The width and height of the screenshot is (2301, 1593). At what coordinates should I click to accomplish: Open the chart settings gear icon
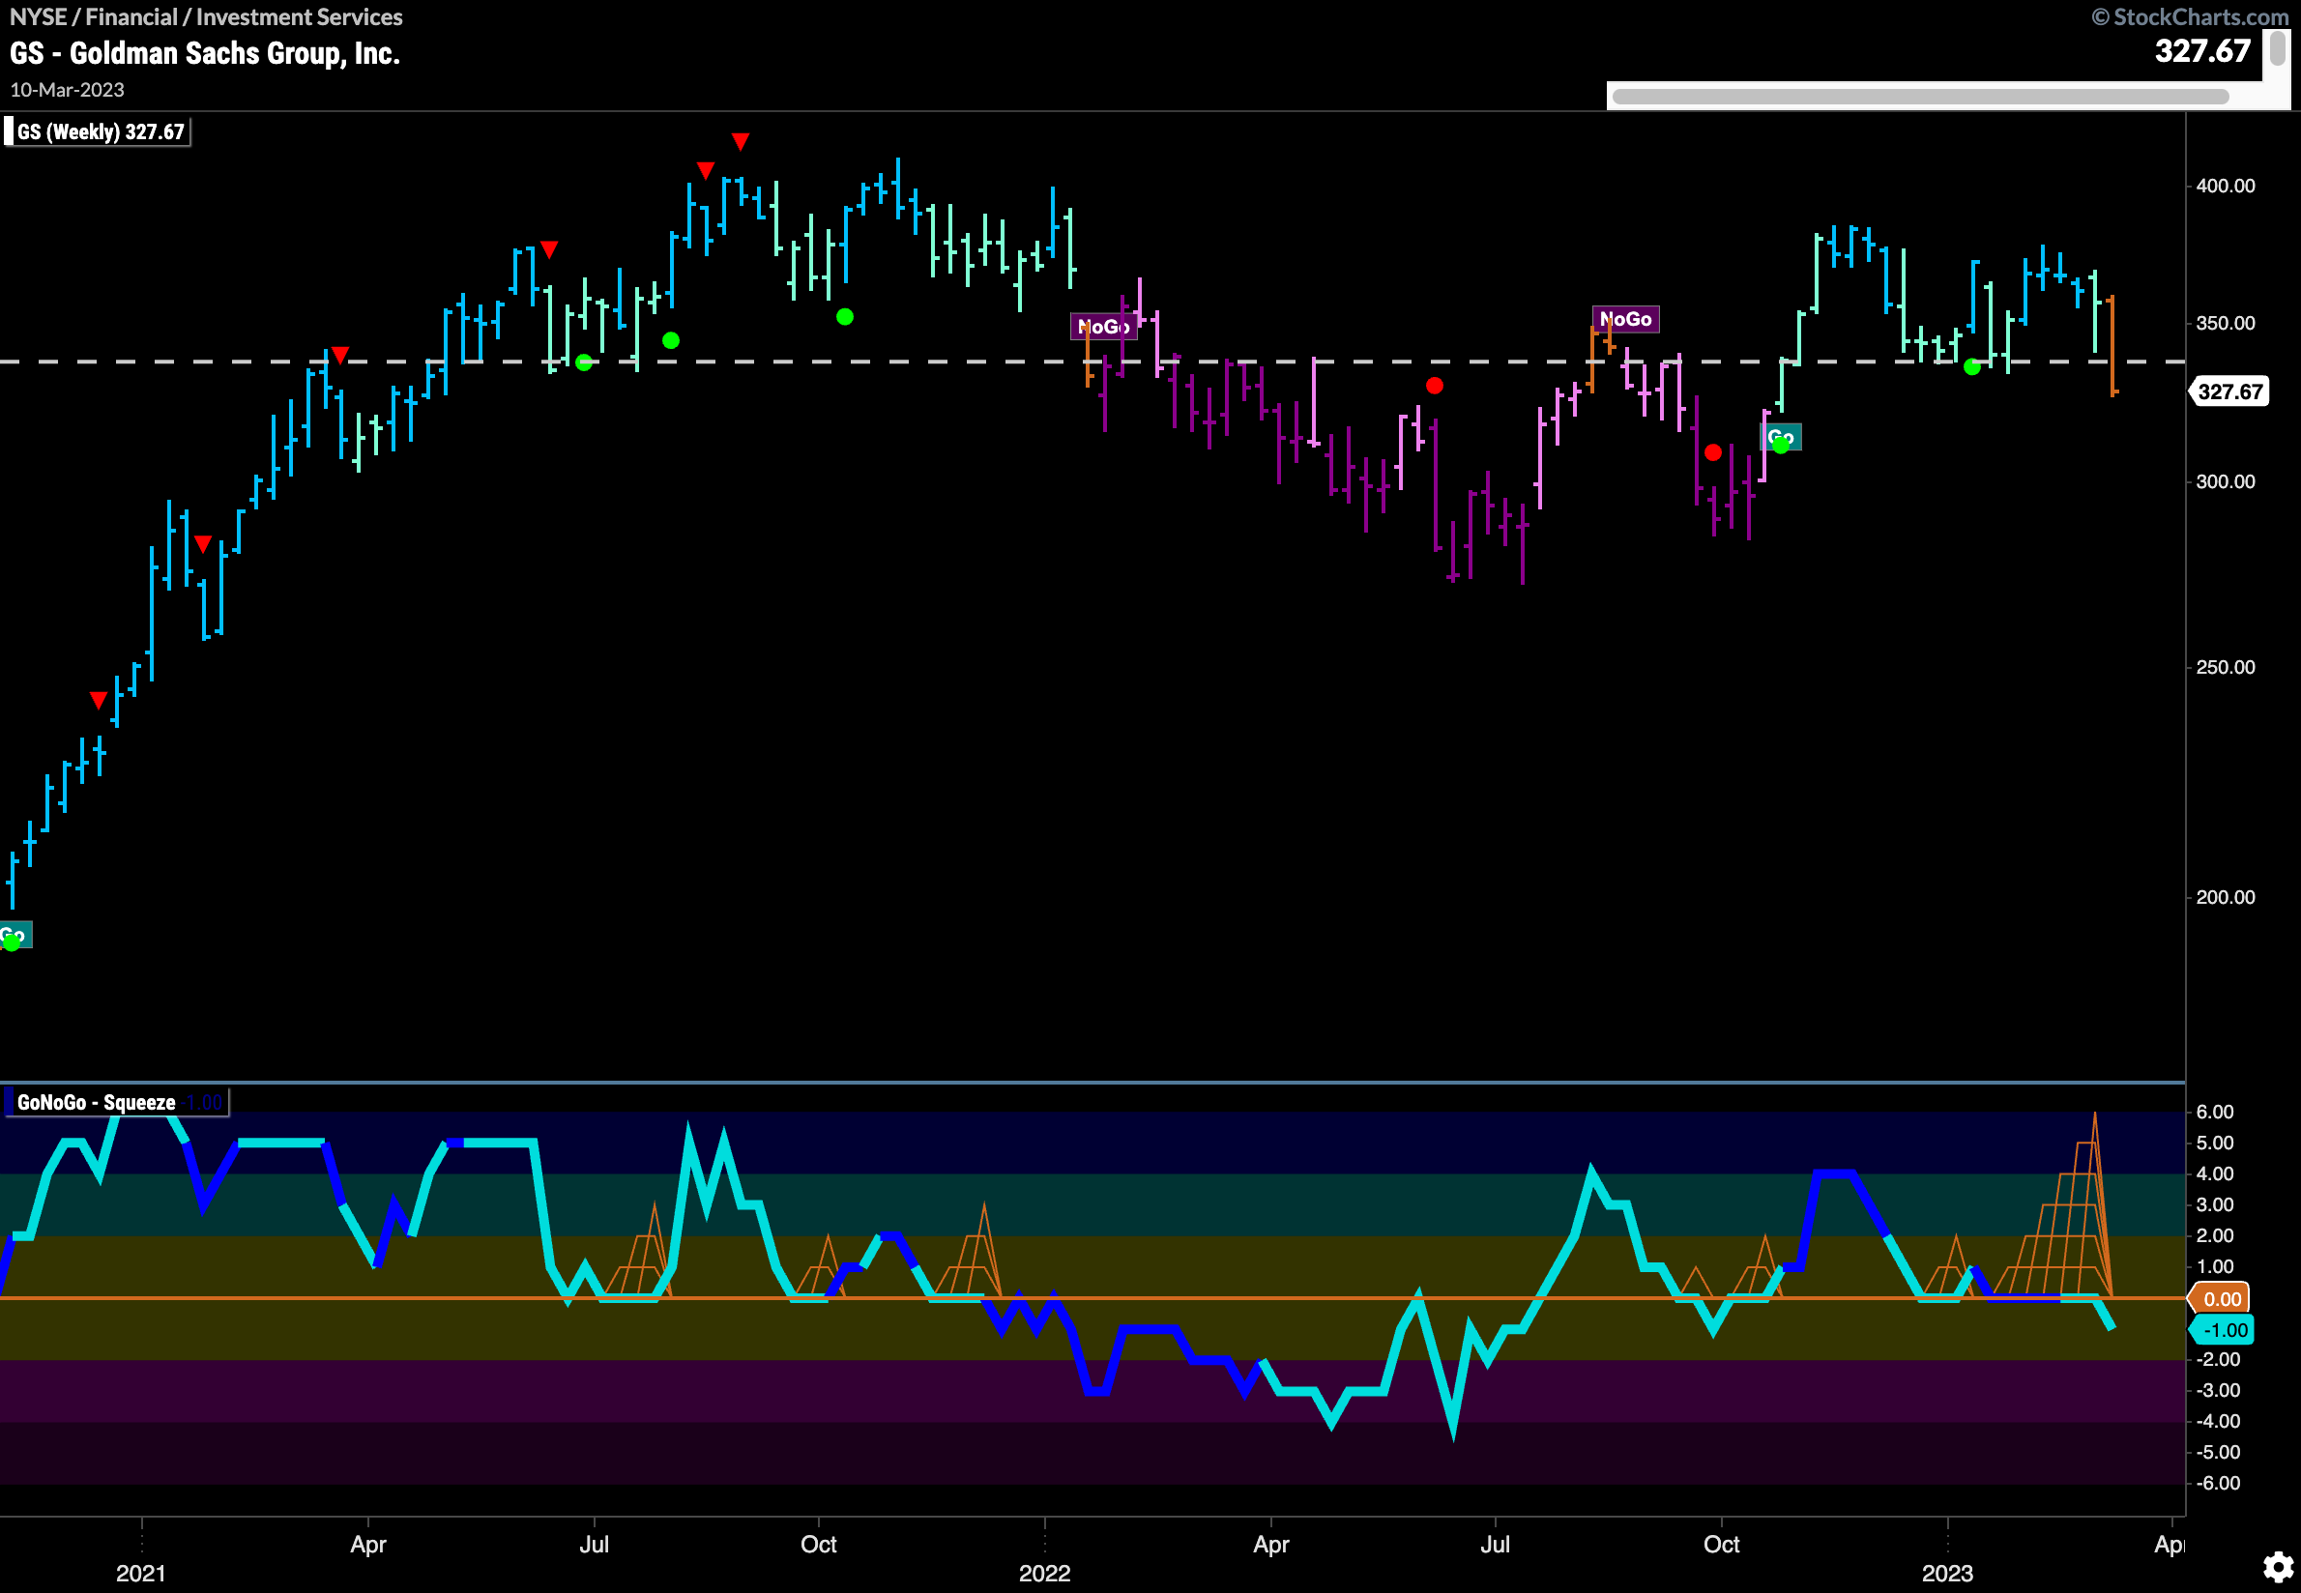(x=2277, y=1566)
